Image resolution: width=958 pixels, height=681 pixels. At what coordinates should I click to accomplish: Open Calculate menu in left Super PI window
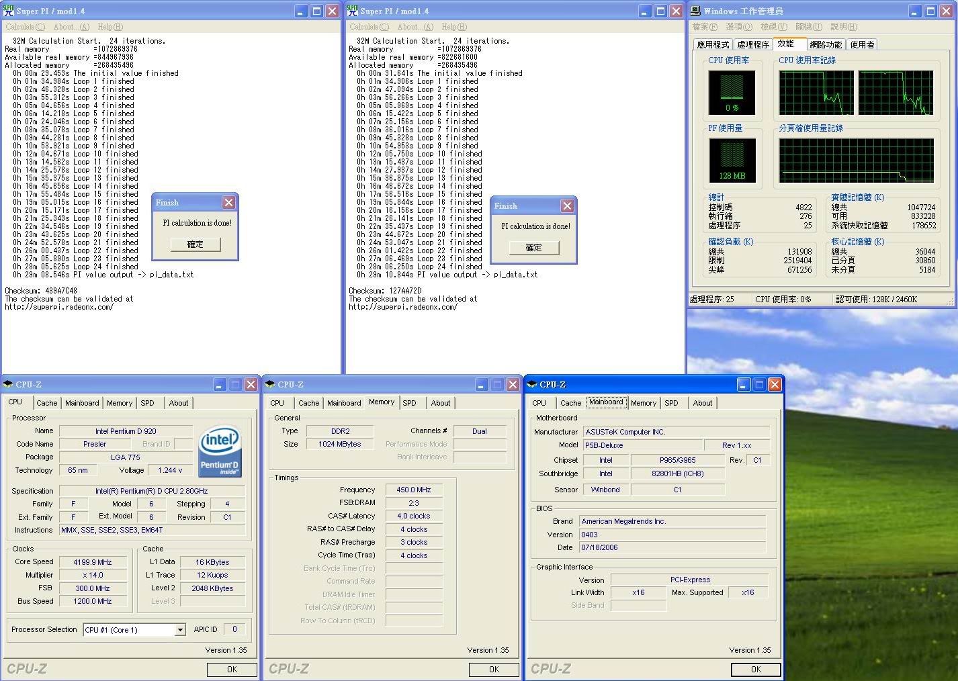click(x=25, y=27)
